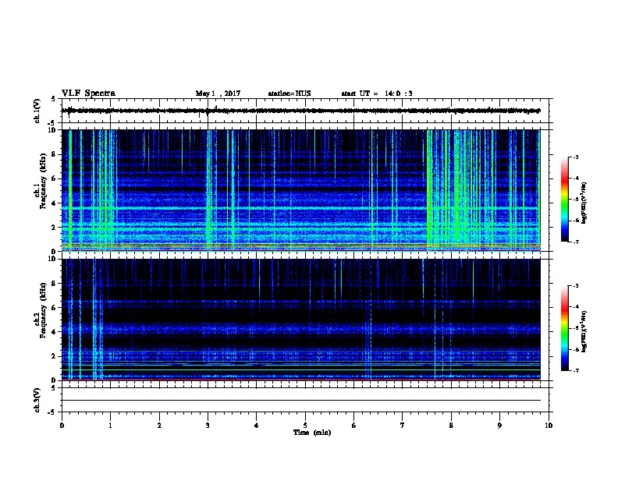Click the "-7" tick on ch.2 color bar
Viewport: 618px width, 477px height.
576,370
